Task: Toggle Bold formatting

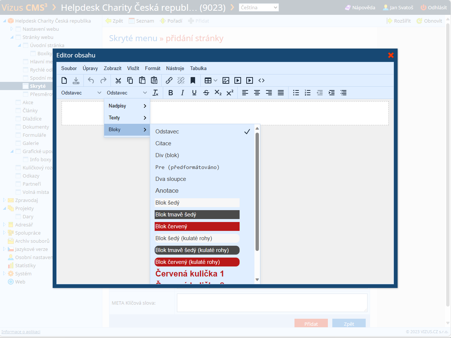Action: pos(171,93)
